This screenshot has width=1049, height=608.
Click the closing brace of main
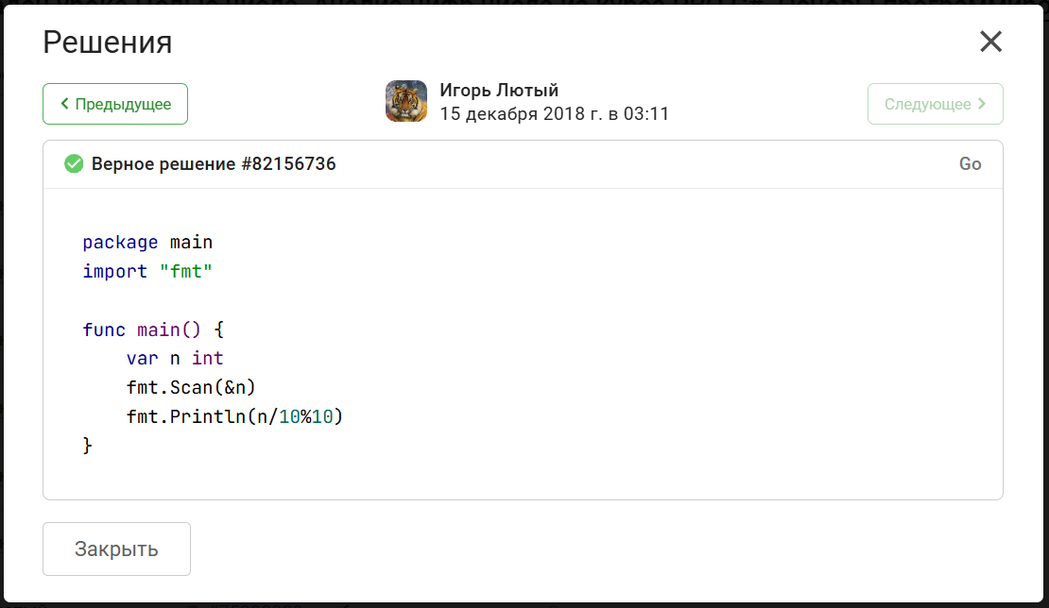87,446
